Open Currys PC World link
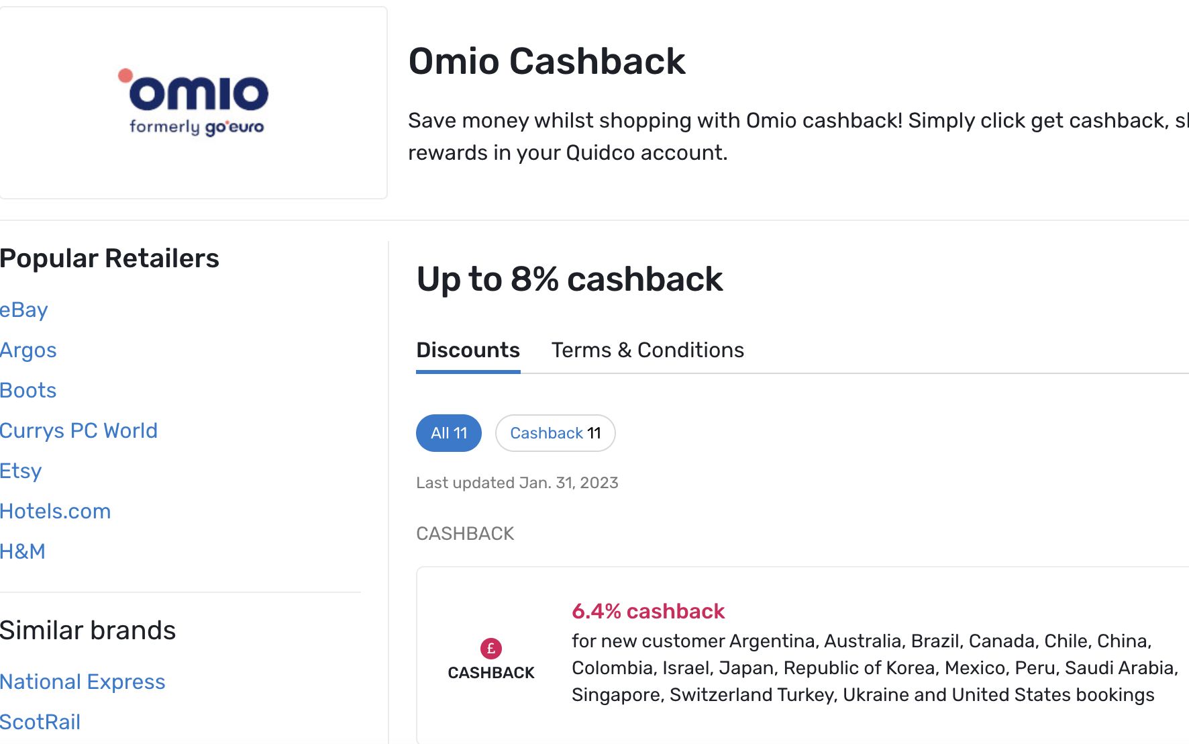This screenshot has height=744, width=1189. [x=79, y=430]
